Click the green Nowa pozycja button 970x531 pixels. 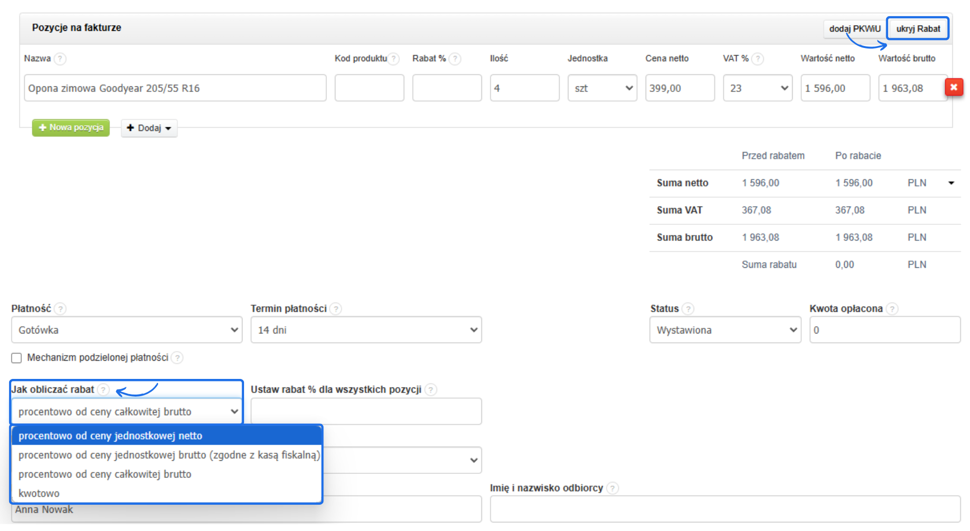pyautogui.click(x=71, y=128)
